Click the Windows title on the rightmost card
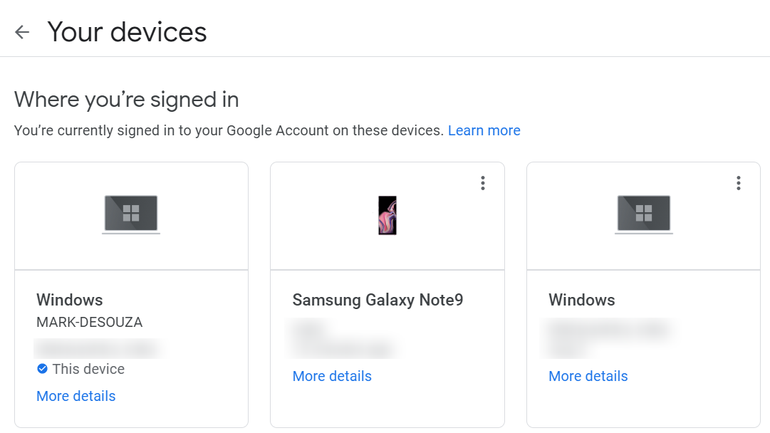The width and height of the screenshot is (770, 433). [581, 300]
